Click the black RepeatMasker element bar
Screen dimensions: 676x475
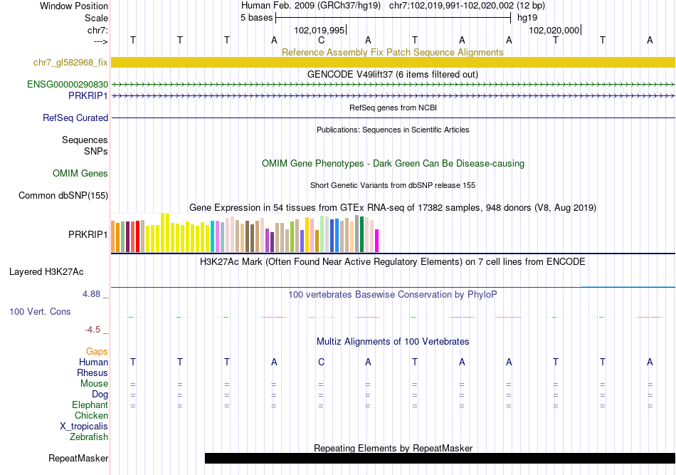[440, 458]
